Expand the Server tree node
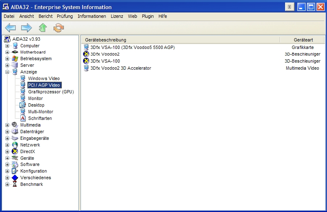 coord(7,65)
